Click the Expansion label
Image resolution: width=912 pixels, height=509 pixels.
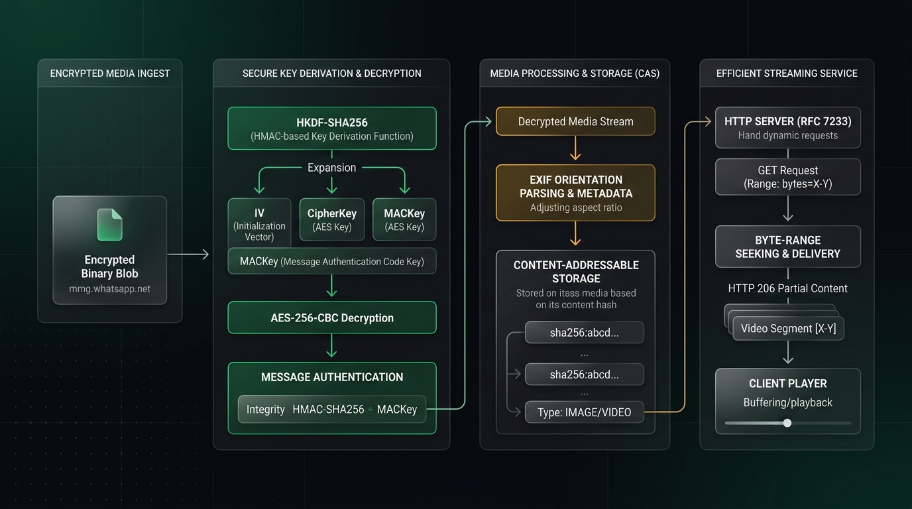click(331, 168)
